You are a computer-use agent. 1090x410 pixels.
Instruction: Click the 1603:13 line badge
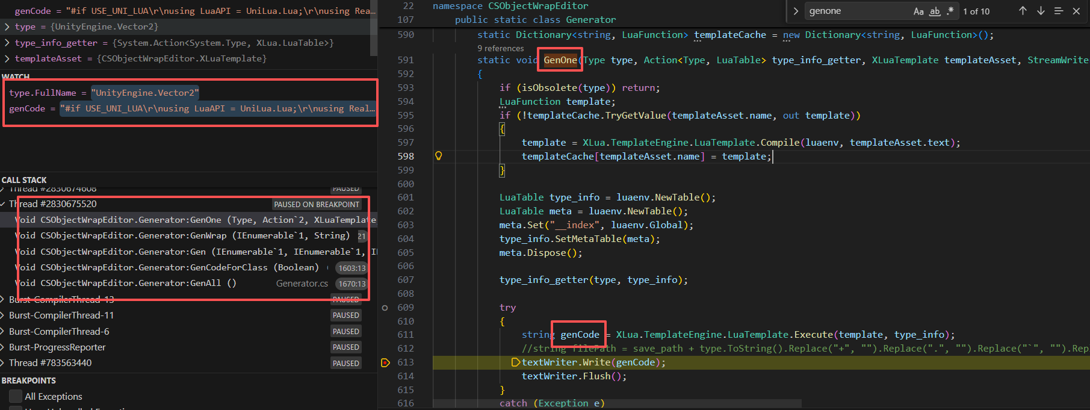352,268
